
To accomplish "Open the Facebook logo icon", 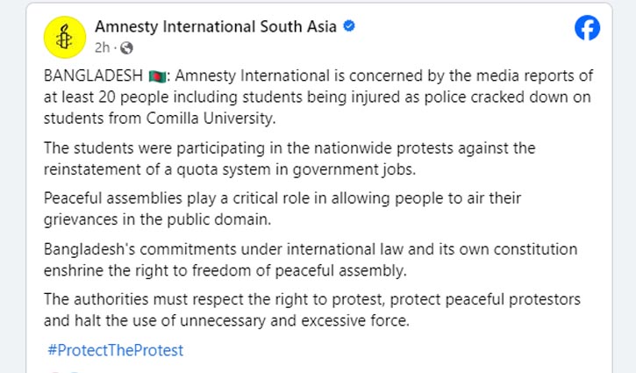I will pyautogui.click(x=588, y=28).
